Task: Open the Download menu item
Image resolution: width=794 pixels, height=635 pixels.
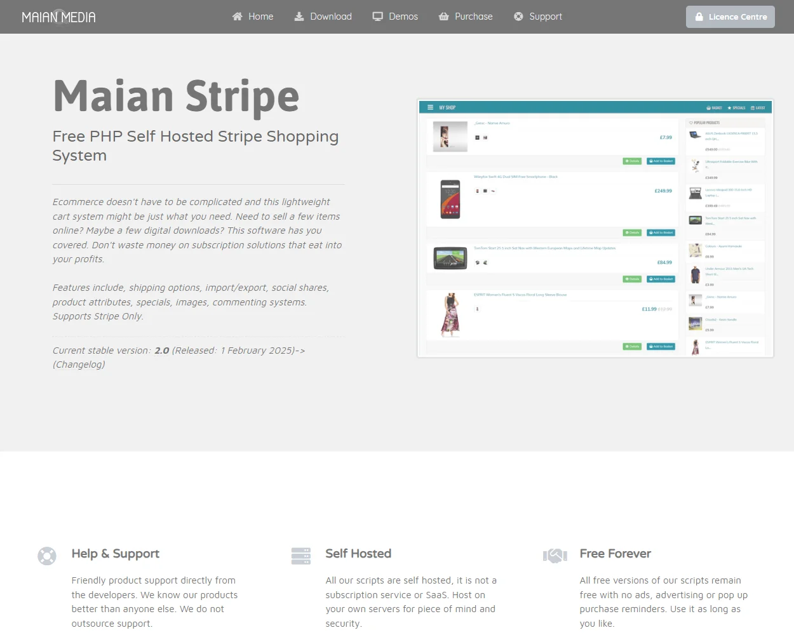Action: pyautogui.click(x=323, y=17)
